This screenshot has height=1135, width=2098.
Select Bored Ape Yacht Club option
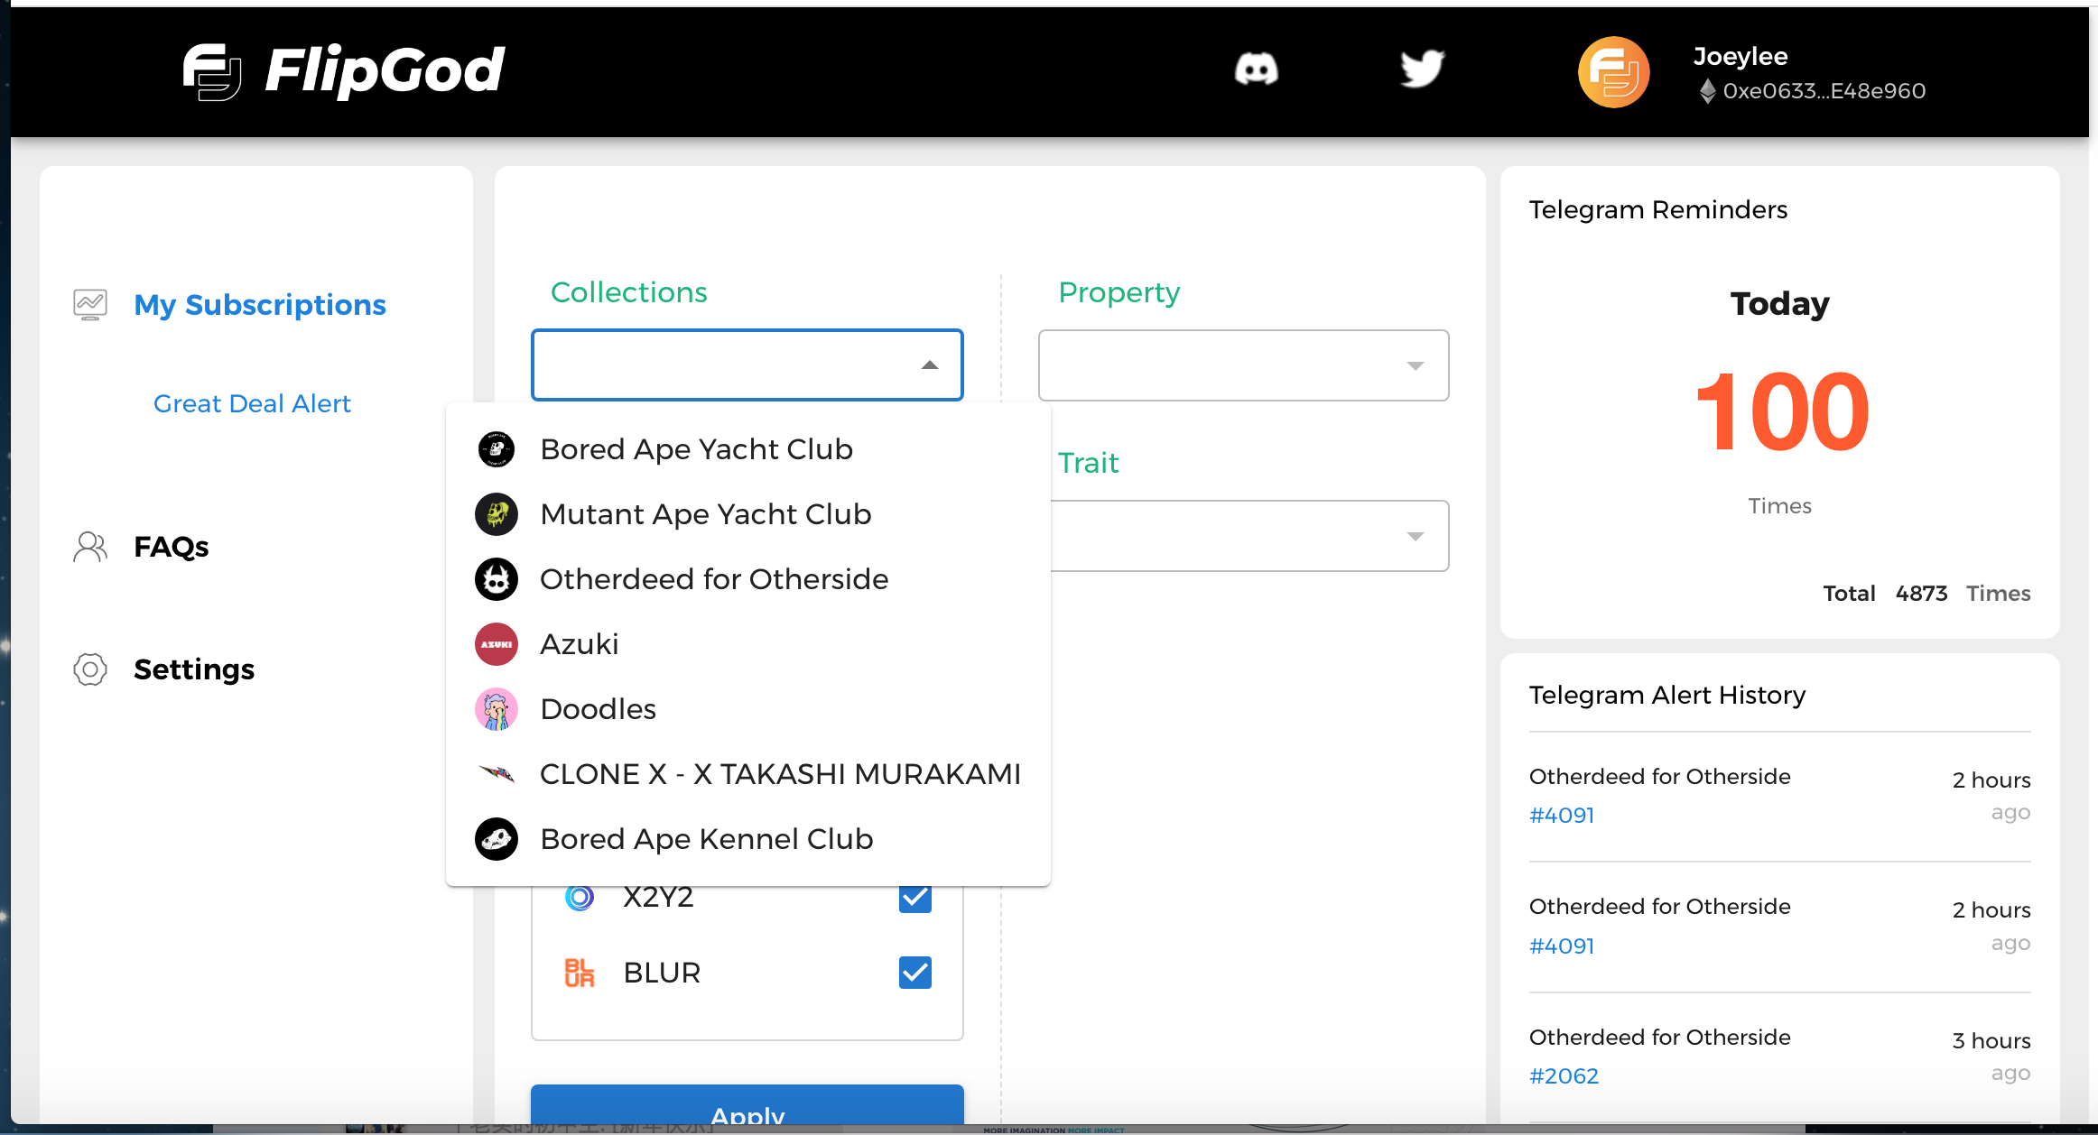(x=748, y=449)
